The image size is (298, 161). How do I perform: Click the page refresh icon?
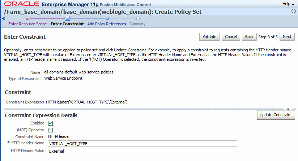coord(294,12)
